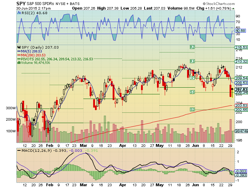Image resolution: width=248 pixels, height=188 pixels.
Task: Click the -0.393 MACD value tag
Action: (x=241, y=175)
